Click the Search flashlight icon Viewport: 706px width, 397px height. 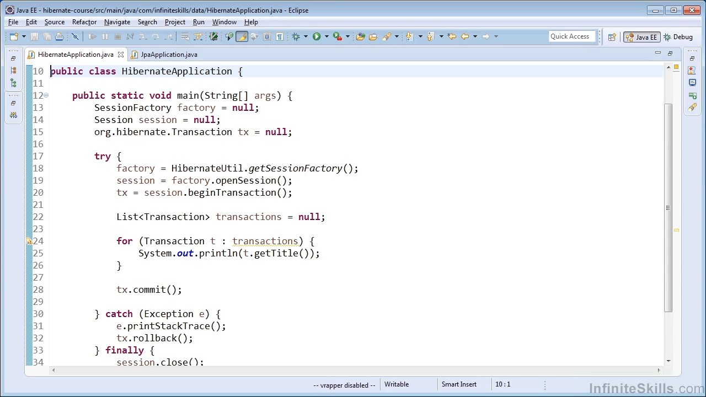pos(387,36)
